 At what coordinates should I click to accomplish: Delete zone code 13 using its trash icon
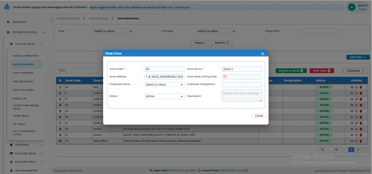tap(361, 123)
